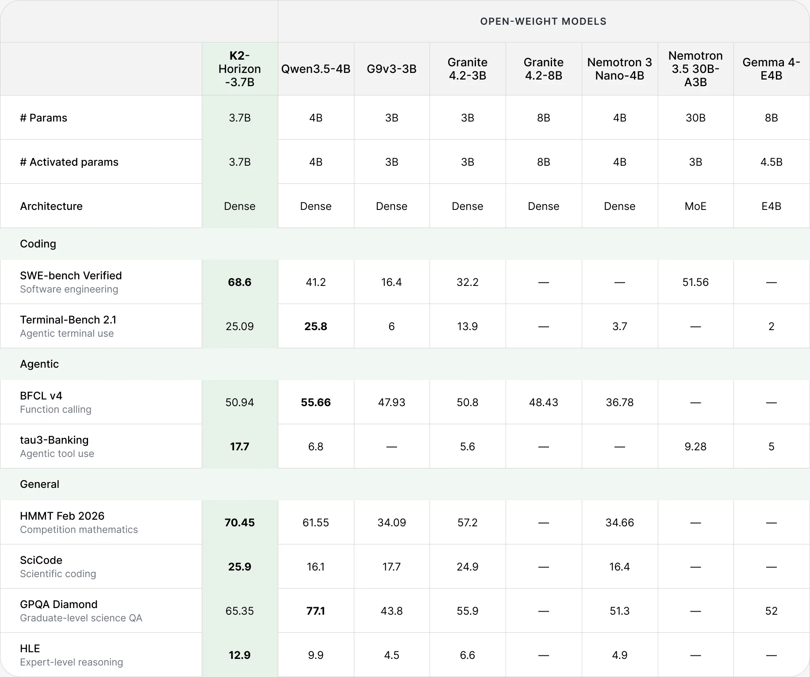Click the MoE architecture cell

pyautogui.click(x=695, y=206)
